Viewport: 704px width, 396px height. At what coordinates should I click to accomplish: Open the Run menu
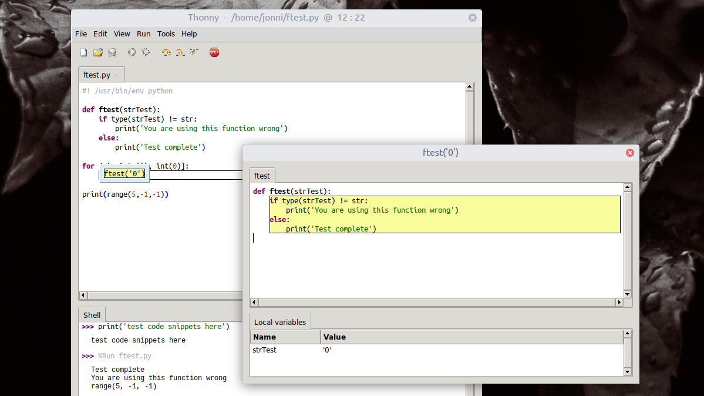coord(144,33)
